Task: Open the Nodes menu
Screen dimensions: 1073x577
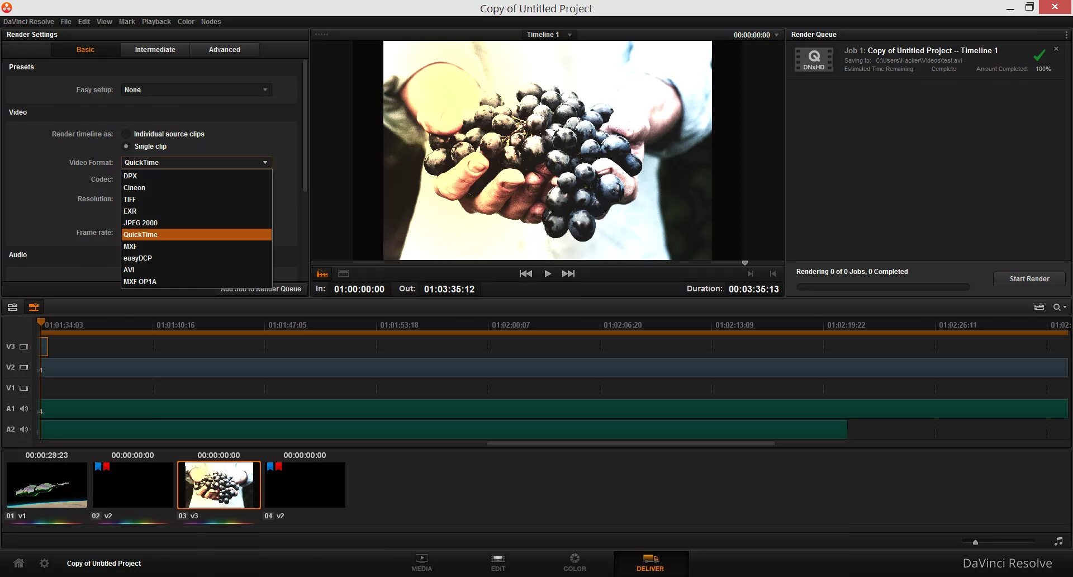Action: [211, 22]
